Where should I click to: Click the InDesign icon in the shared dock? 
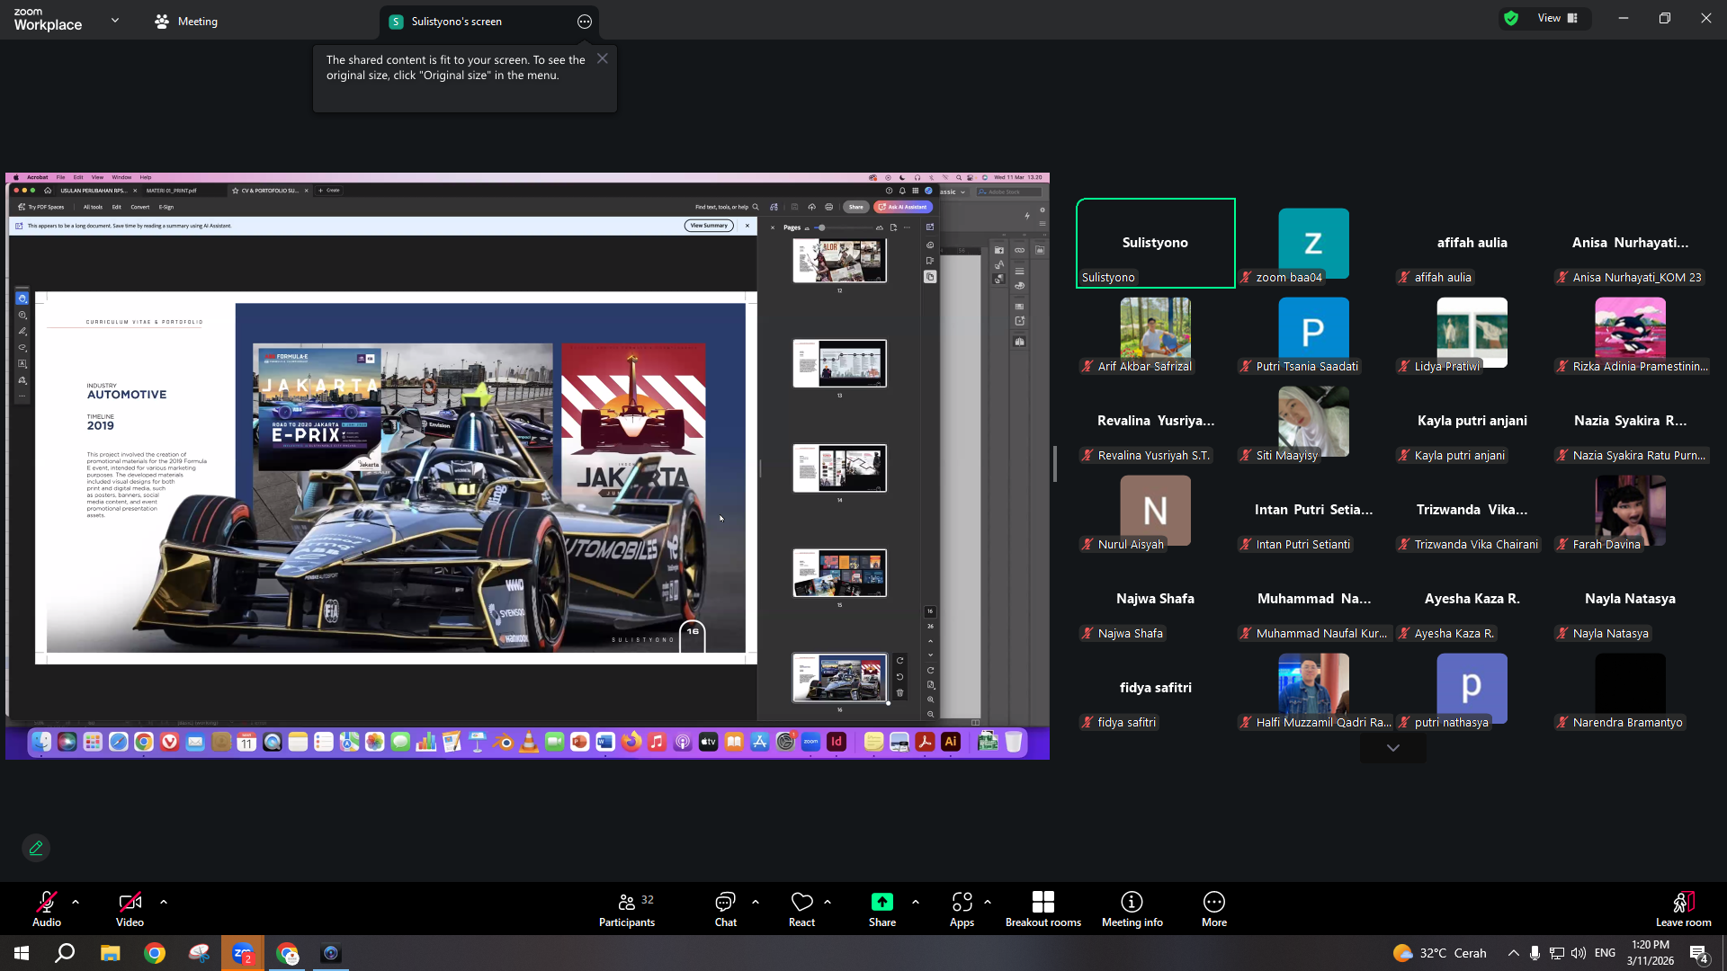coord(837,742)
